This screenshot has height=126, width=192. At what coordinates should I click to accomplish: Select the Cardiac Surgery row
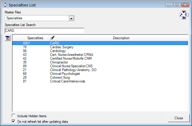(x=62, y=47)
